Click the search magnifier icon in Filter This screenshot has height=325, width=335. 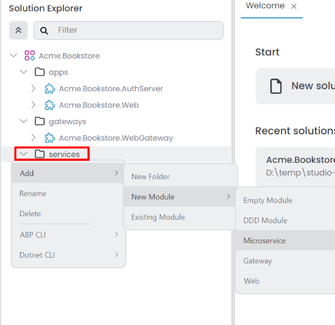(44, 31)
